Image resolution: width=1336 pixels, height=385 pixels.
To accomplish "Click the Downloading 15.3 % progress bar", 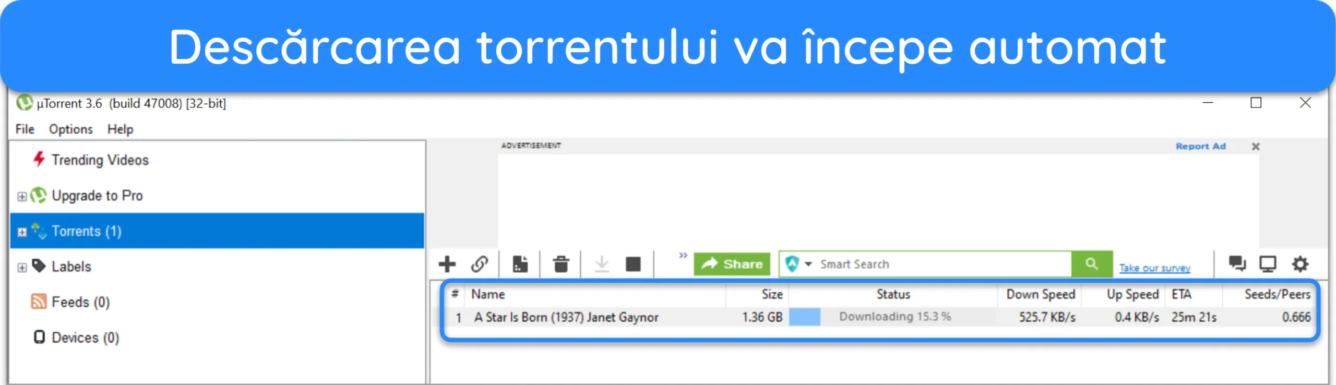I will click(893, 317).
